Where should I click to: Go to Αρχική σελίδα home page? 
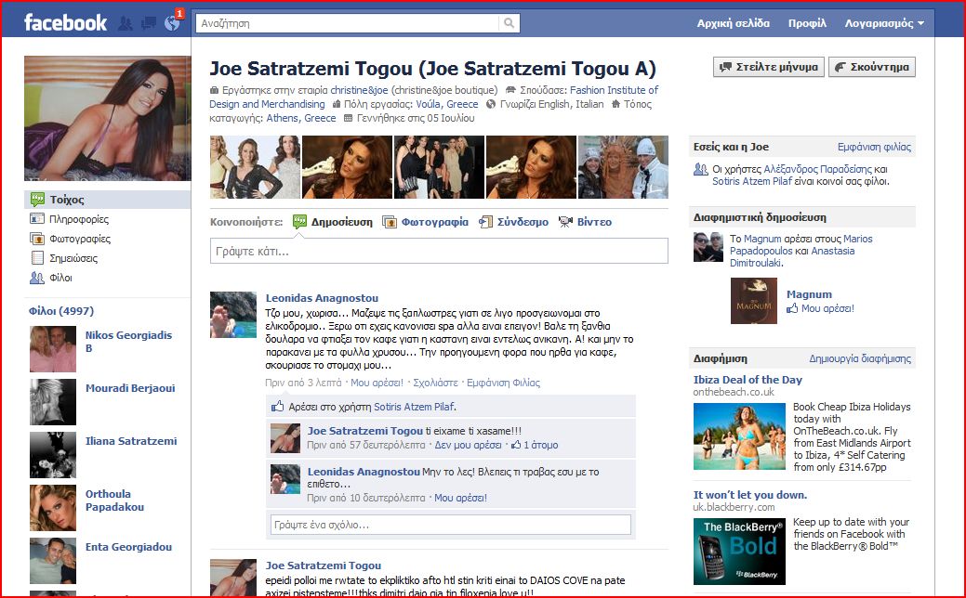coord(734,23)
